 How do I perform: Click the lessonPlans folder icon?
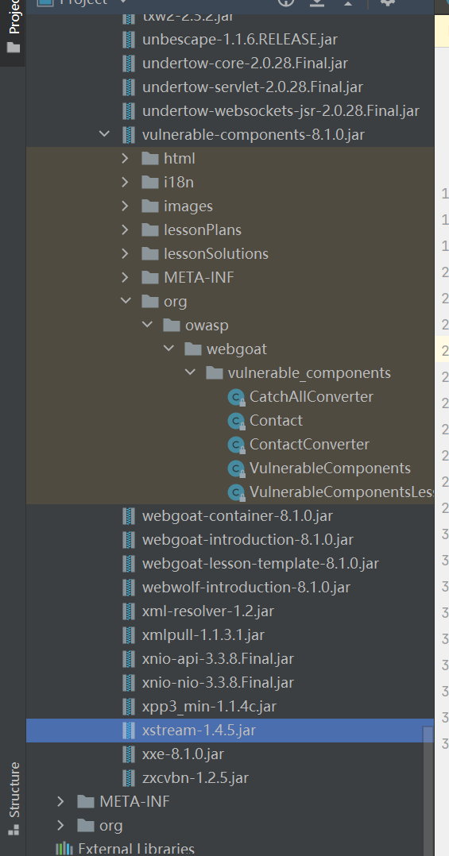(x=149, y=229)
